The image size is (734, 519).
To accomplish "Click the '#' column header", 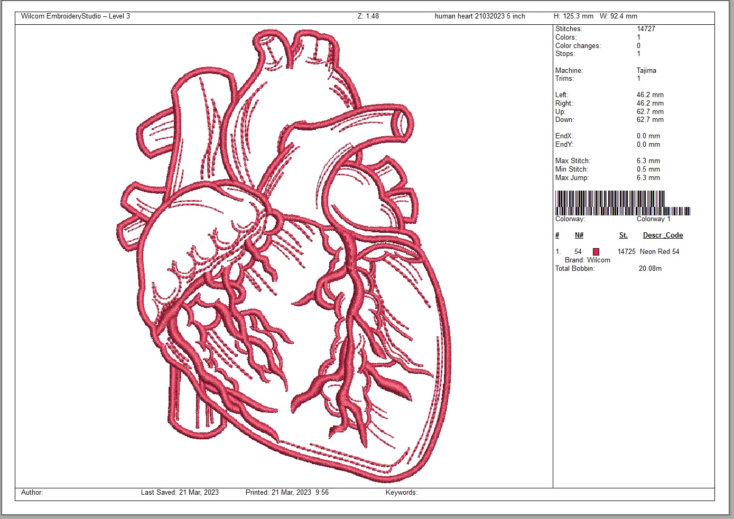I will (x=558, y=235).
